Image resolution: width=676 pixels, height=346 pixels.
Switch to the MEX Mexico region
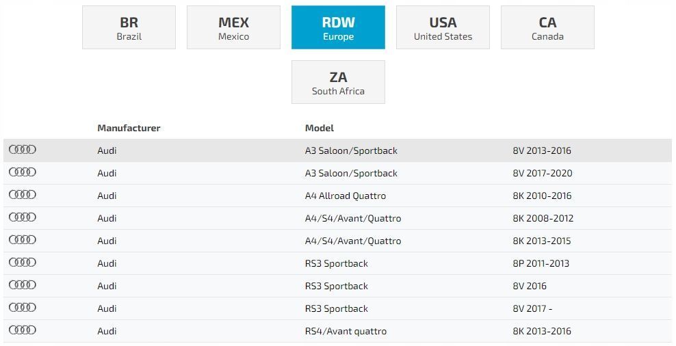(x=234, y=27)
